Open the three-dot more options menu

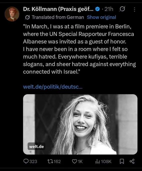[134, 10]
